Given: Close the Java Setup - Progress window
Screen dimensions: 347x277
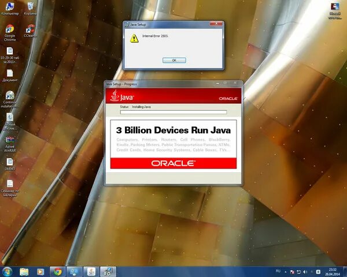Looking at the screenshot, I should click(235, 83).
